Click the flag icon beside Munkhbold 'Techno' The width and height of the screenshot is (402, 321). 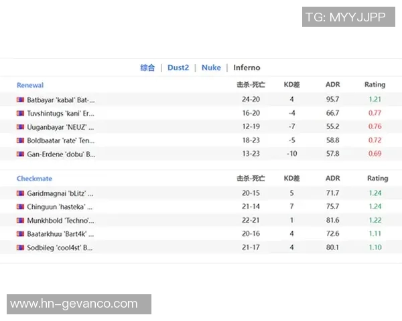tap(20, 220)
